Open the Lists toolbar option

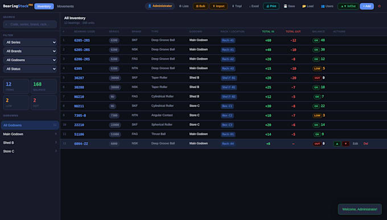point(184,6)
